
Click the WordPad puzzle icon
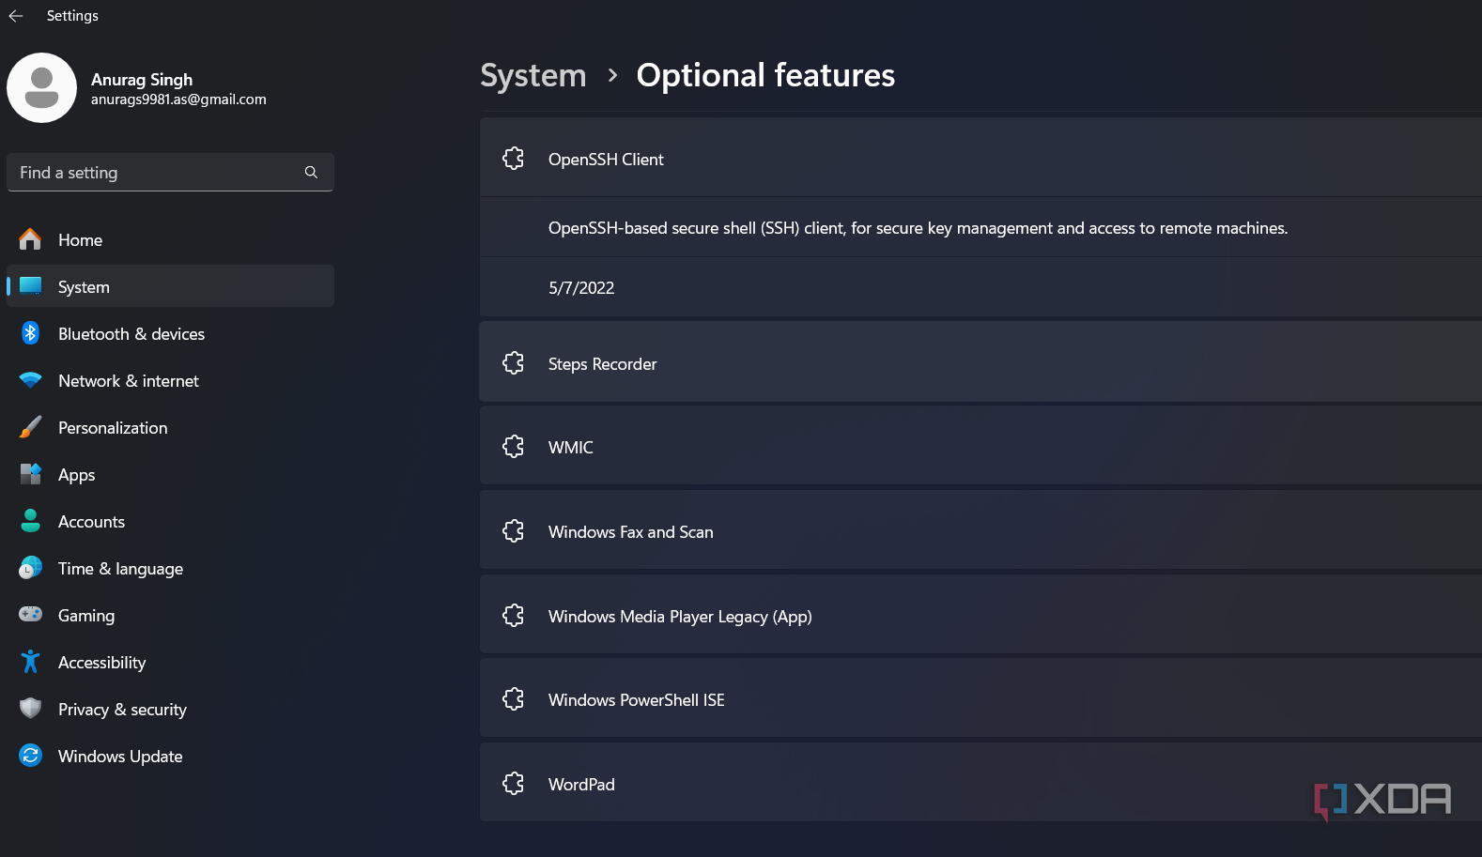click(x=513, y=784)
